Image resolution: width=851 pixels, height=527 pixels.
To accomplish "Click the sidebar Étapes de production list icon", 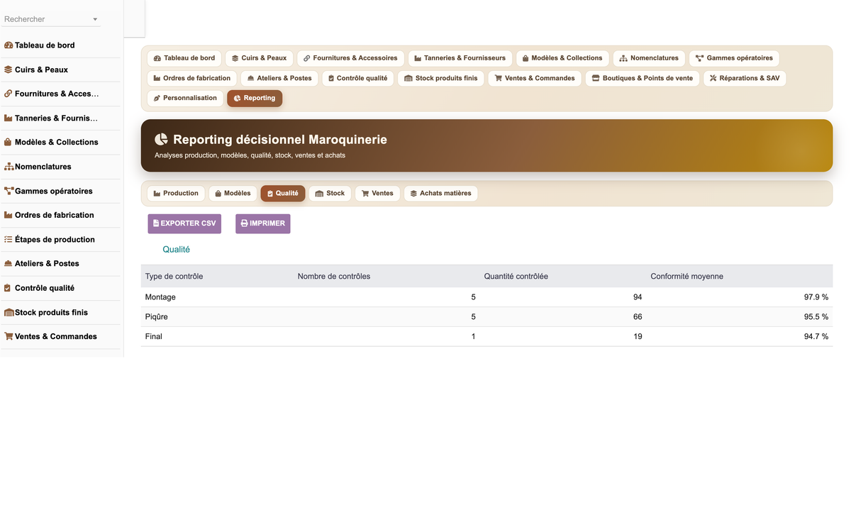I will pyautogui.click(x=9, y=239).
